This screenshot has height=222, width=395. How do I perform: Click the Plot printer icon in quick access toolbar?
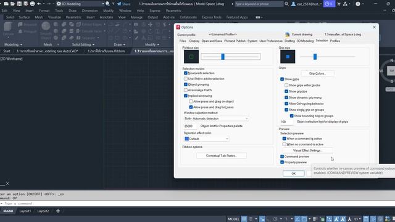pos(32,4)
